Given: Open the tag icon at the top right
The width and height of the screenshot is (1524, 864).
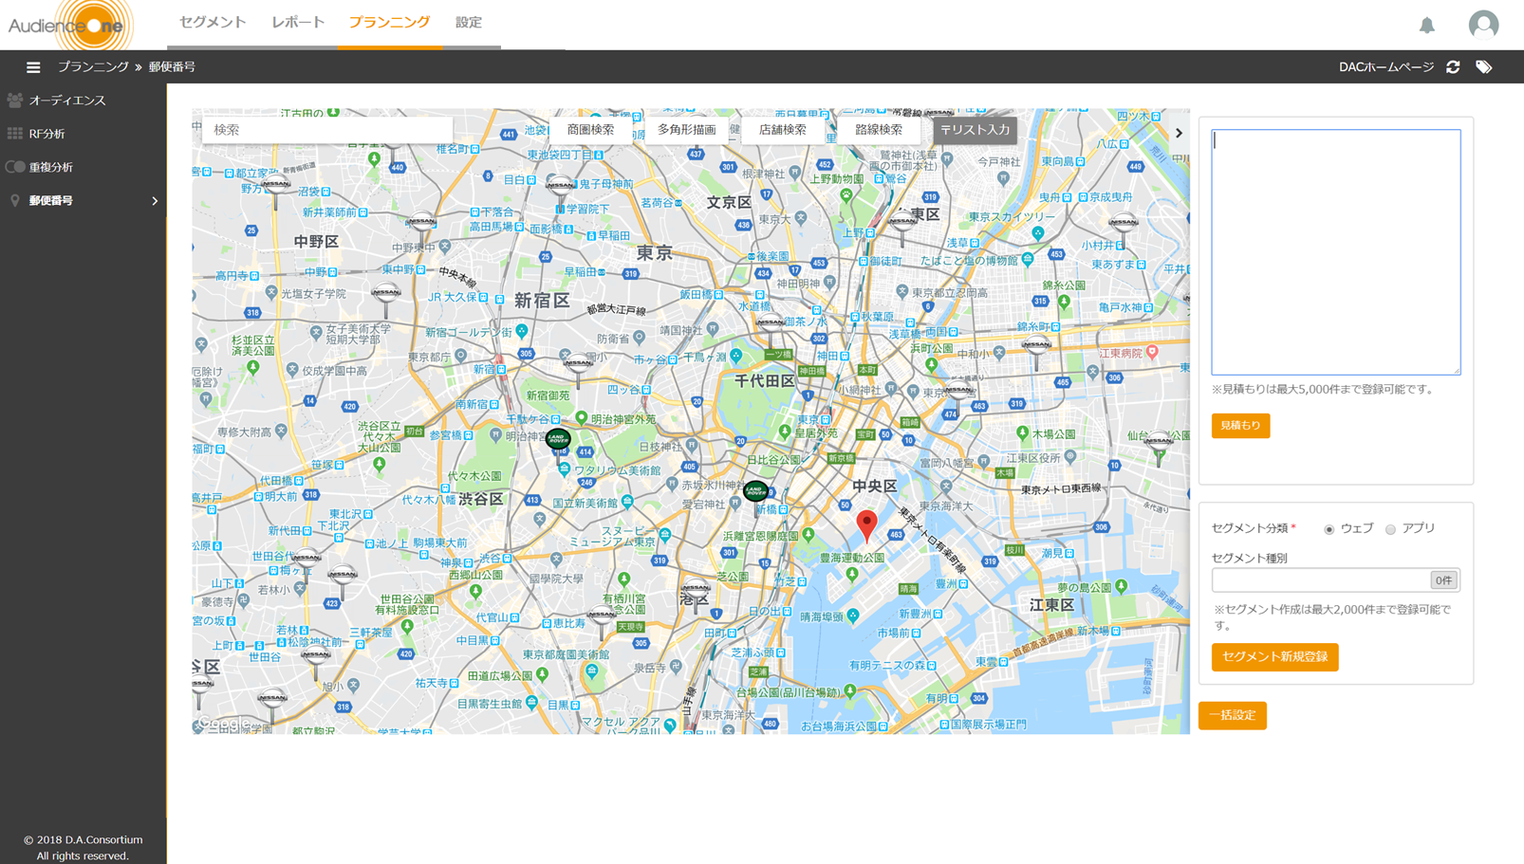Looking at the screenshot, I should click(1485, 66).
